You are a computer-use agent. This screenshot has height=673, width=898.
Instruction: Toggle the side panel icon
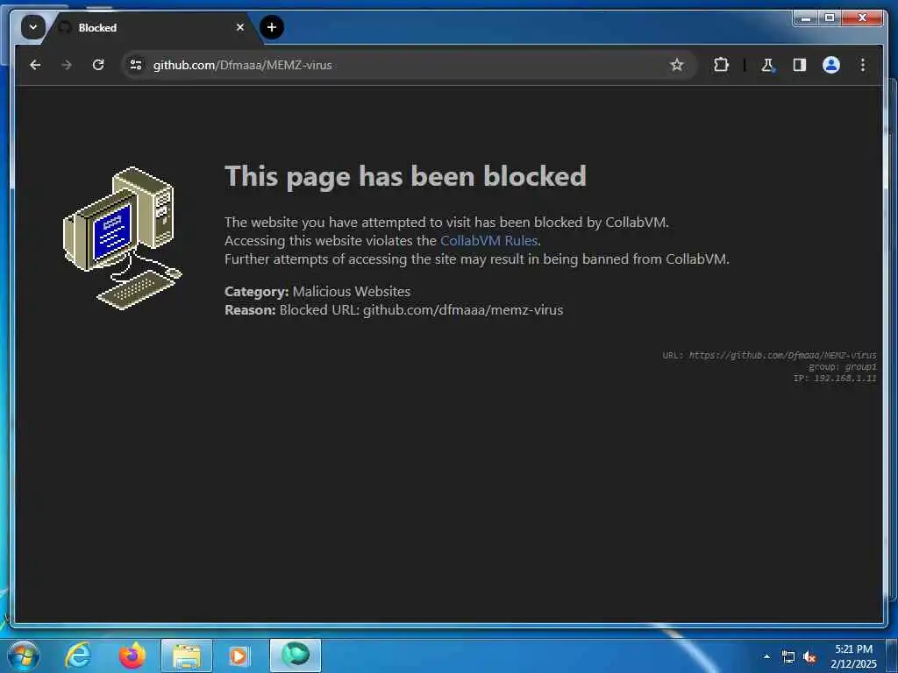coord(800,65)
